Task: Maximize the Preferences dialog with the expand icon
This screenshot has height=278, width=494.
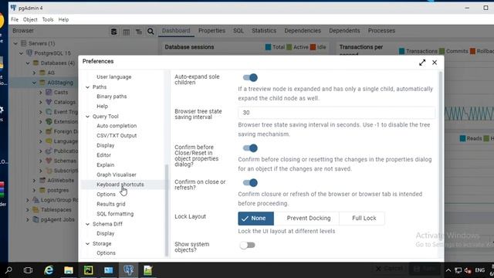Action: click(x=422, y=63)
